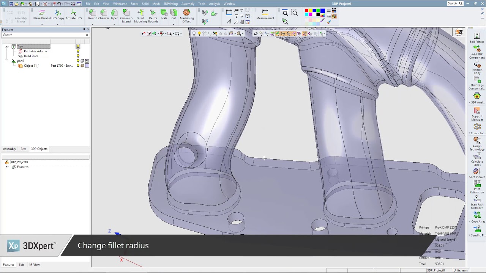Open Shrinkage Compensation tool

coord(477,83)
